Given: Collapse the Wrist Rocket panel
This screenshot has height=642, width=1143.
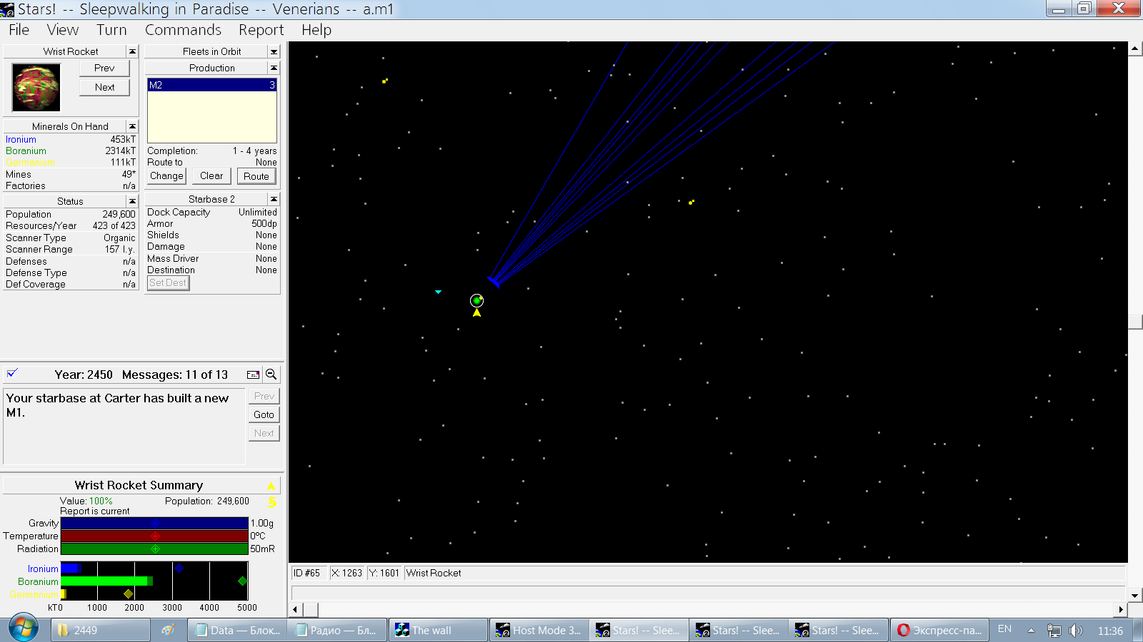Looking at the screenshot, I should click(132, 51).
